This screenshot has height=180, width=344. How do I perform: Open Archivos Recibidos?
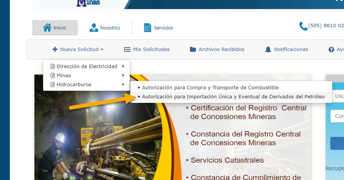click(217, 49)
